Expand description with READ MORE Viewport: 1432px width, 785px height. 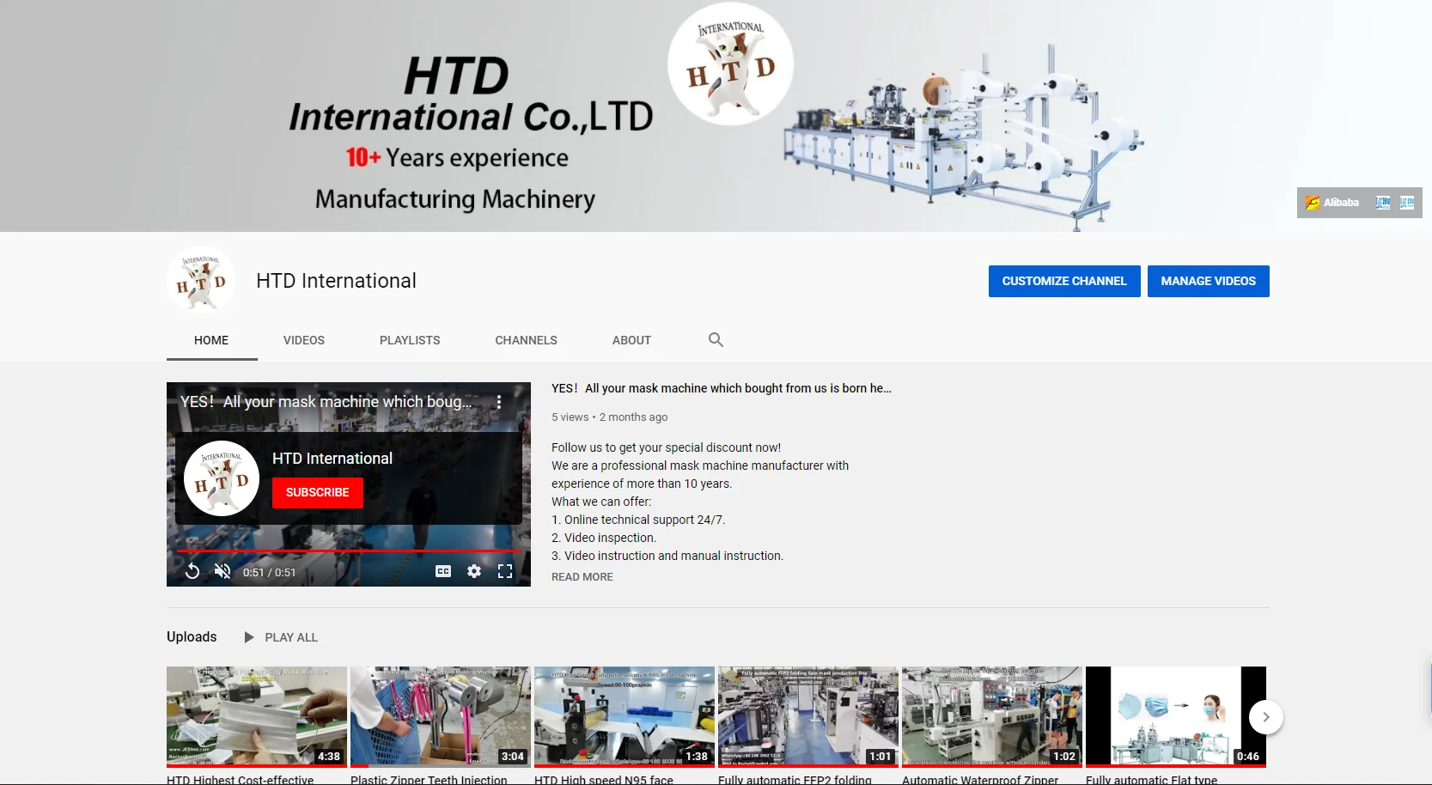582,577
